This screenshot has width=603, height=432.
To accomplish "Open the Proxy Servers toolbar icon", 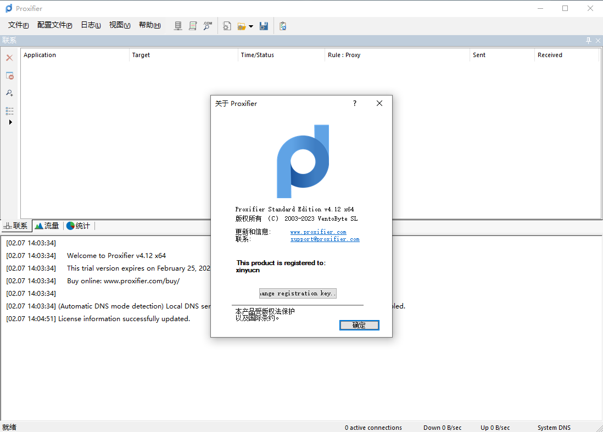I will point(178,26).
